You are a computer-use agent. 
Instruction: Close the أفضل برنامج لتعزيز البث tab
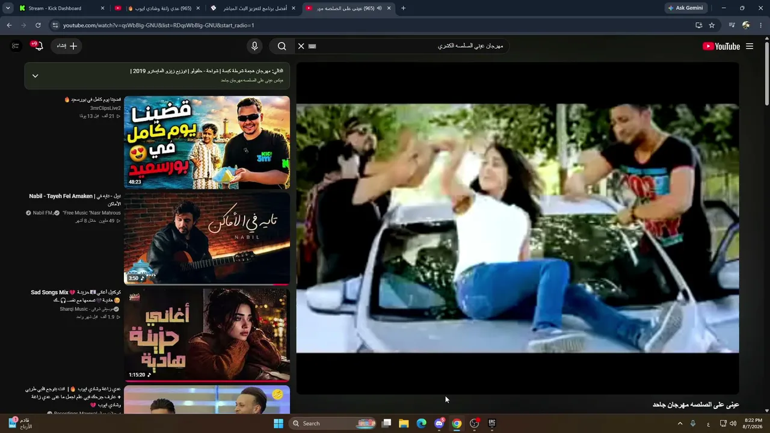pyautogui.click(x=293, y=8)
